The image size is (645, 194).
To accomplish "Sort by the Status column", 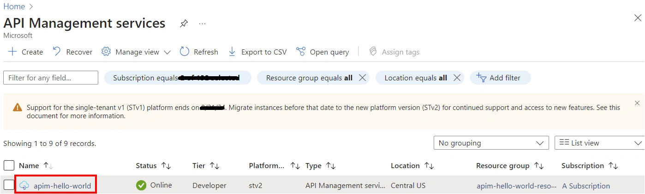I will (x=154, y=165).
